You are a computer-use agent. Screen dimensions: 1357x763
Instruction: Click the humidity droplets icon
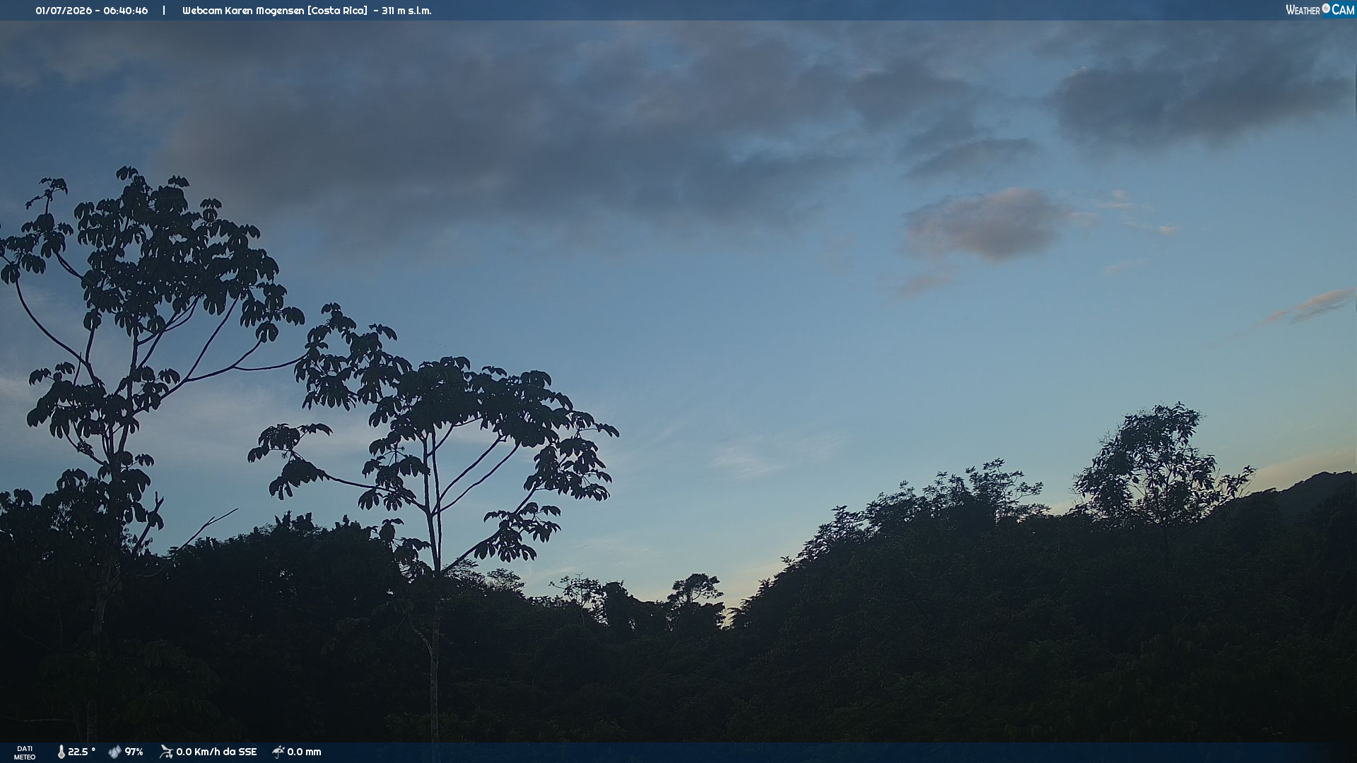114,752
